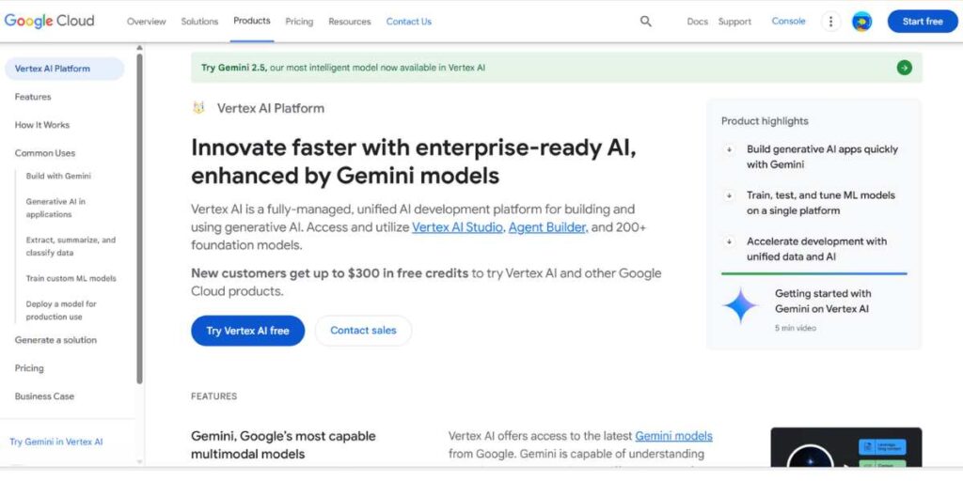963x481 pixels.
Task: Select Common Uses in the sidebar
Action: click(x=45, y=153)
